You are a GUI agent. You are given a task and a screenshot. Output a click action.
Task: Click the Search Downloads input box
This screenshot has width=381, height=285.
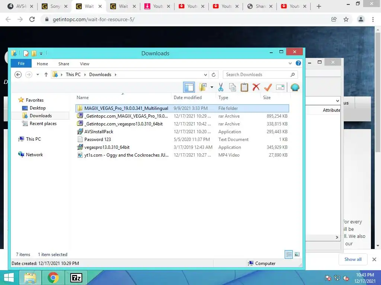(260, 75)
